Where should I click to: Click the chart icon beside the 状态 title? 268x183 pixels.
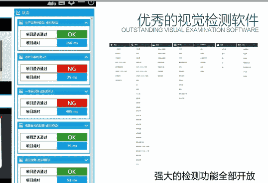tap(18, 12)
